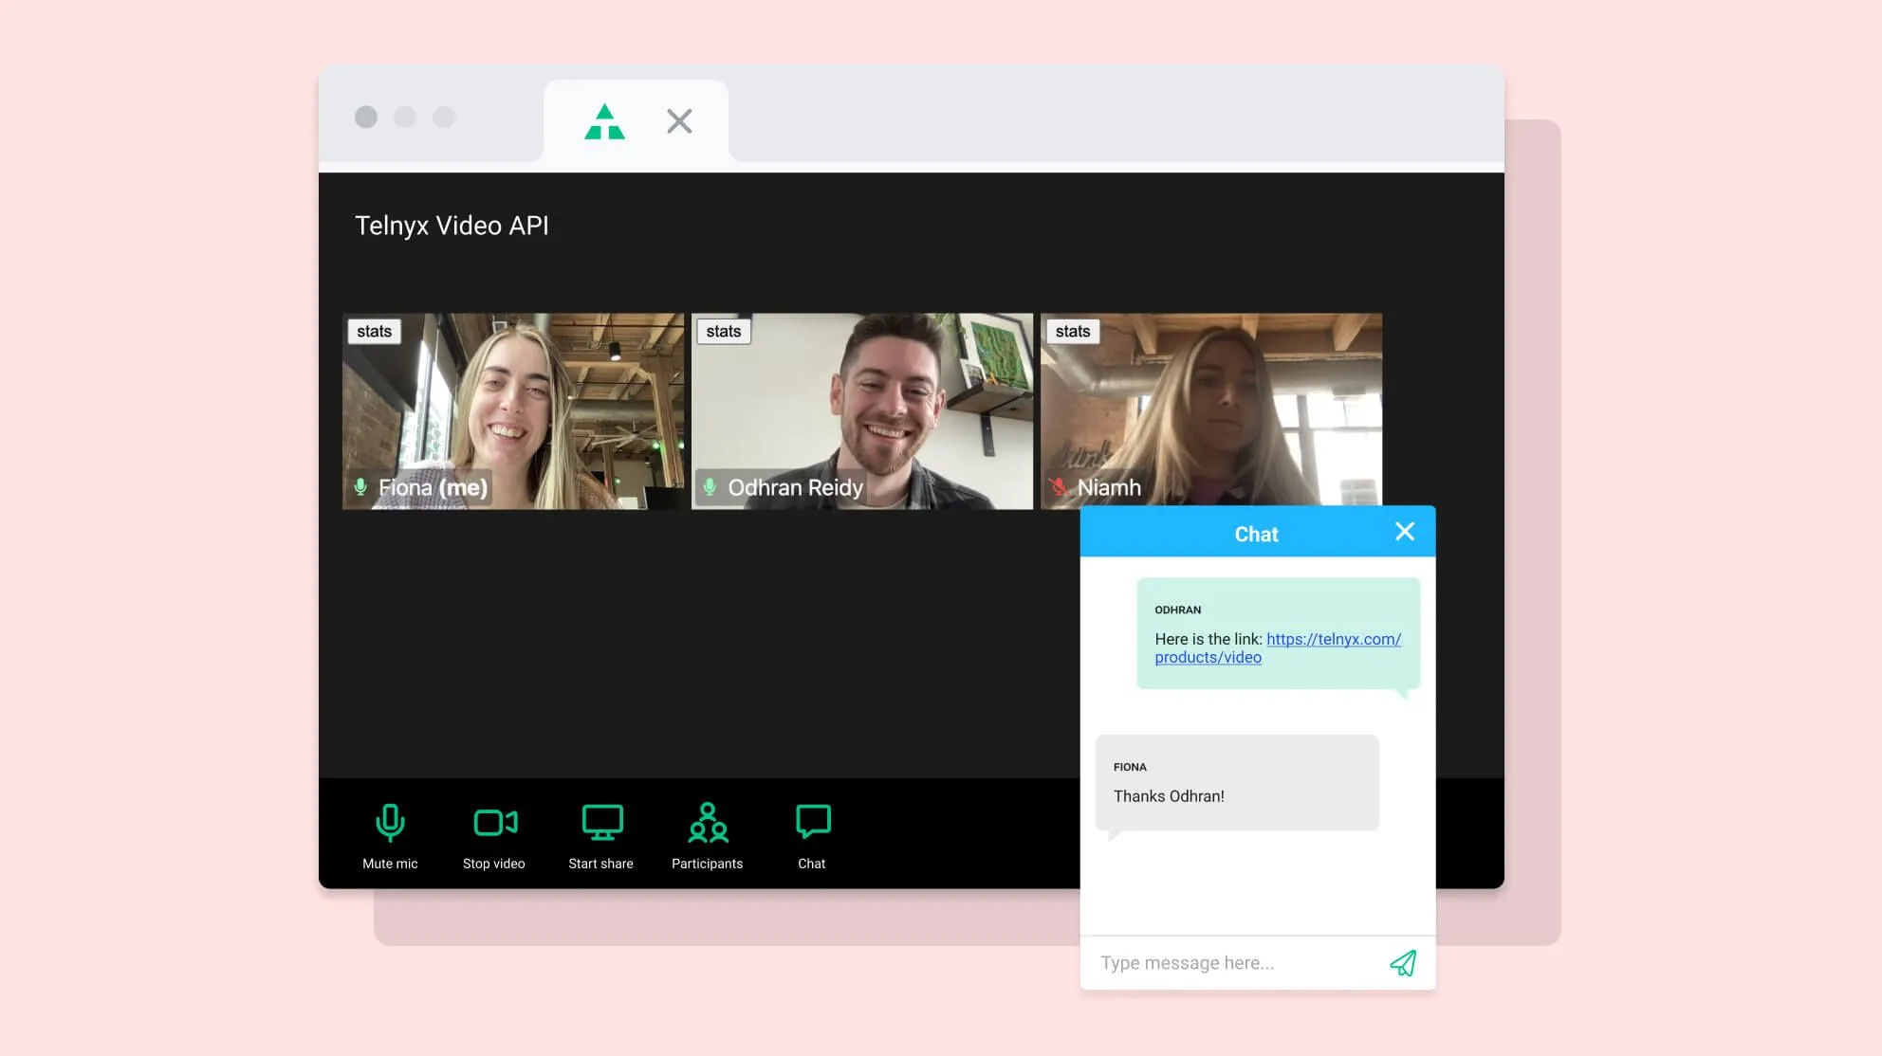
Task: Open stats for Fiona's video
Action: [374, 331]
